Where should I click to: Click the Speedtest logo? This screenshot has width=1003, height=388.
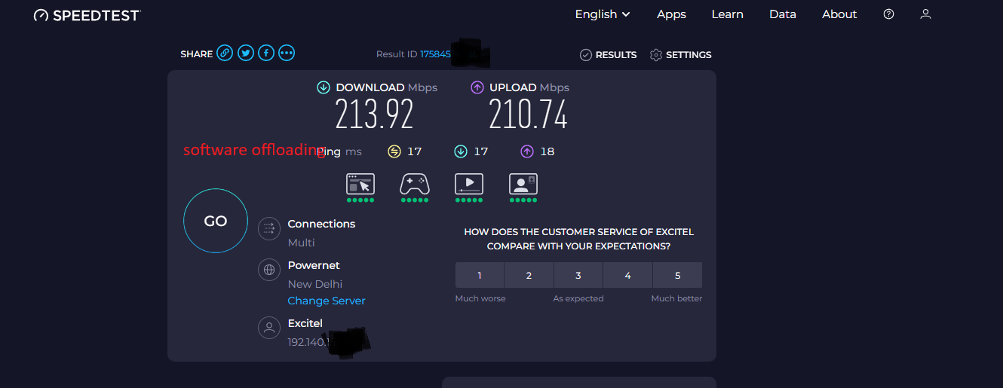pos(87,15)
